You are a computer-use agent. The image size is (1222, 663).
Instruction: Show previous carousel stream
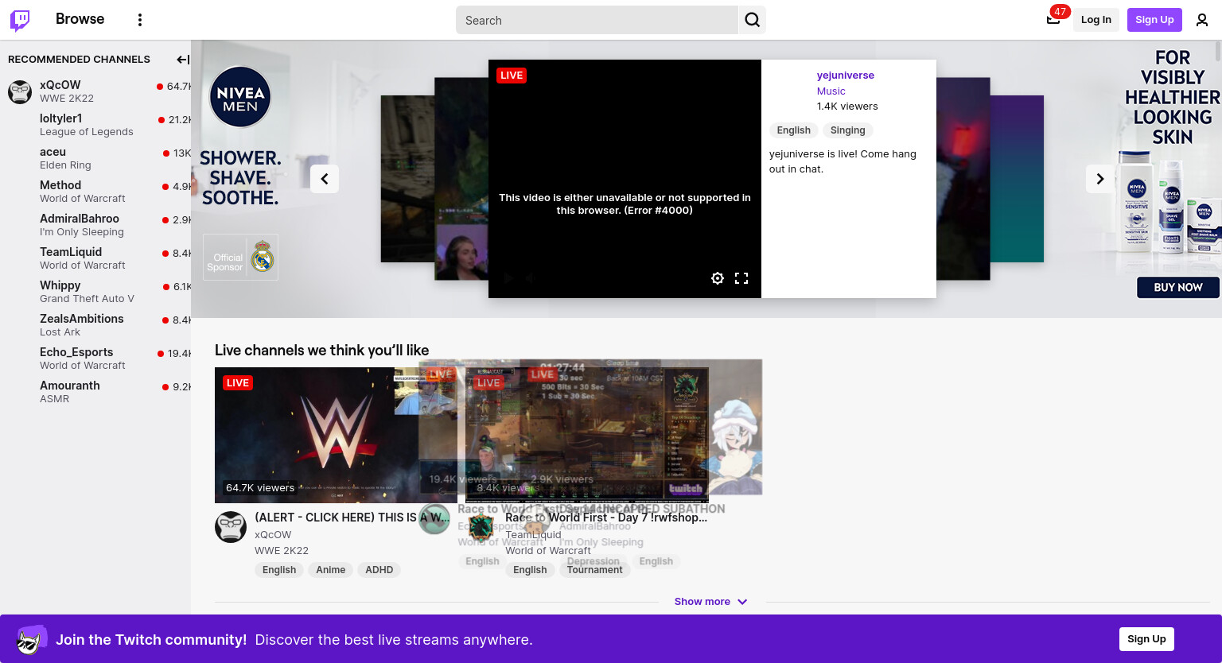325,179
